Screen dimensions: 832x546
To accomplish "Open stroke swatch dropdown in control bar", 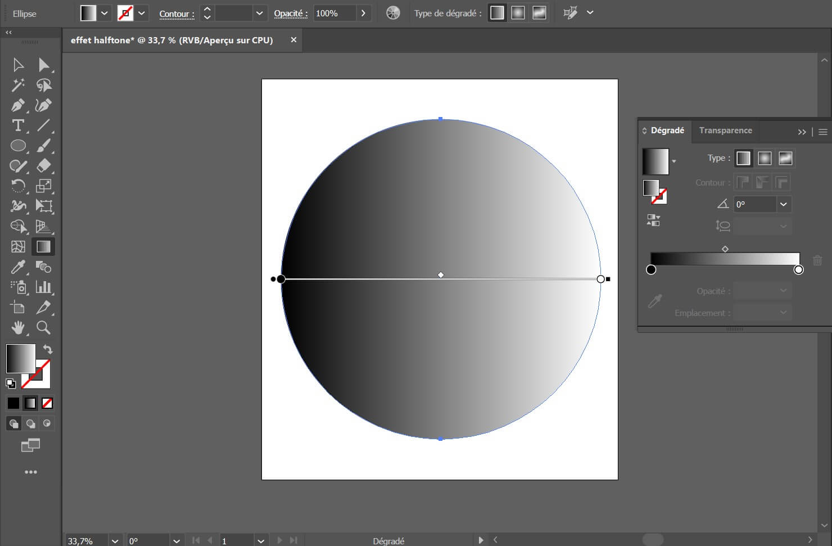I will point(141,13).
